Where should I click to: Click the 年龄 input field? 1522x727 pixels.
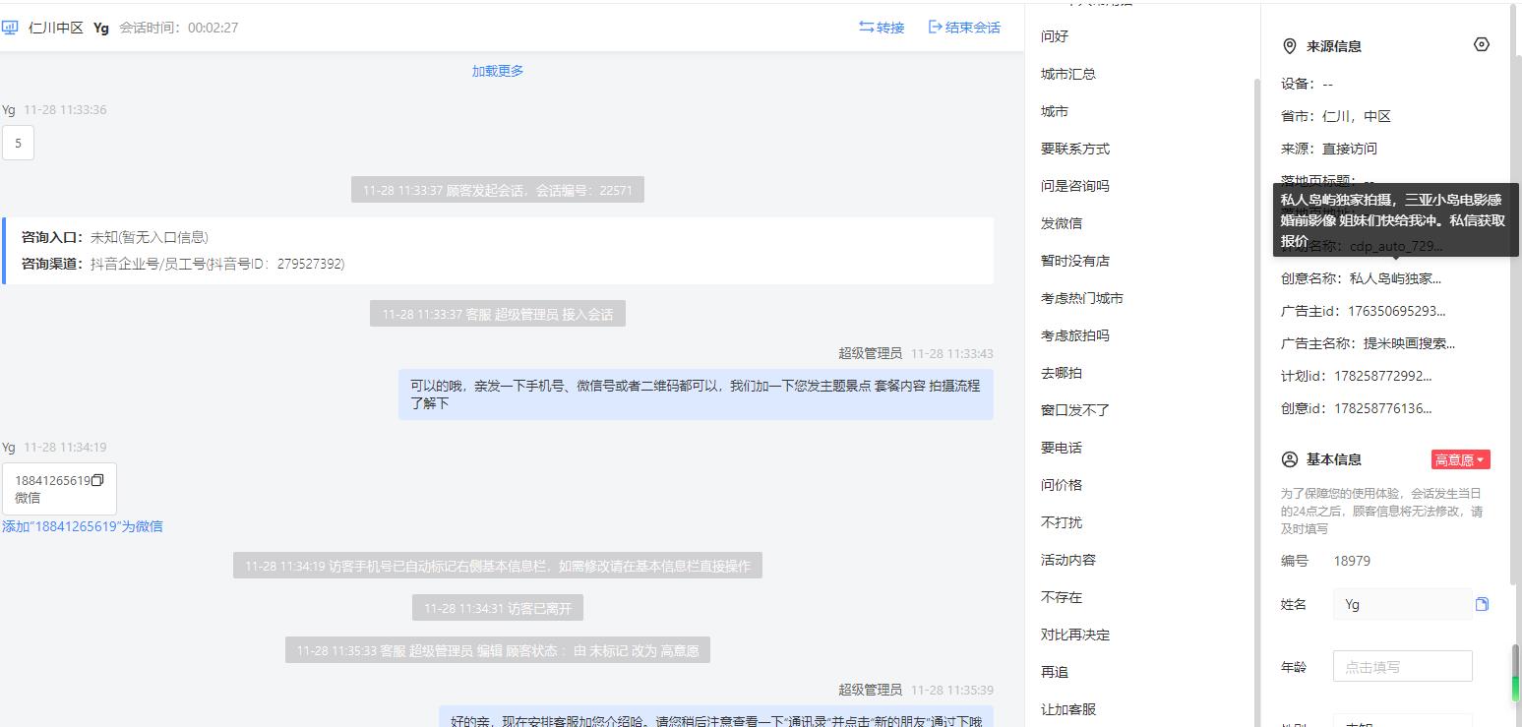pos(1403,666)
